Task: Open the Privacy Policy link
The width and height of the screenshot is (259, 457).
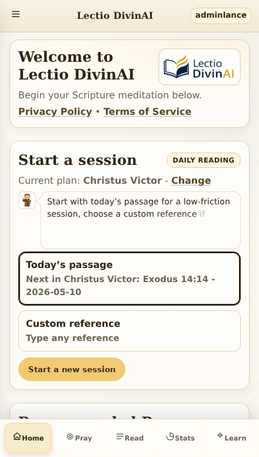Action: (x=55, y=112)
